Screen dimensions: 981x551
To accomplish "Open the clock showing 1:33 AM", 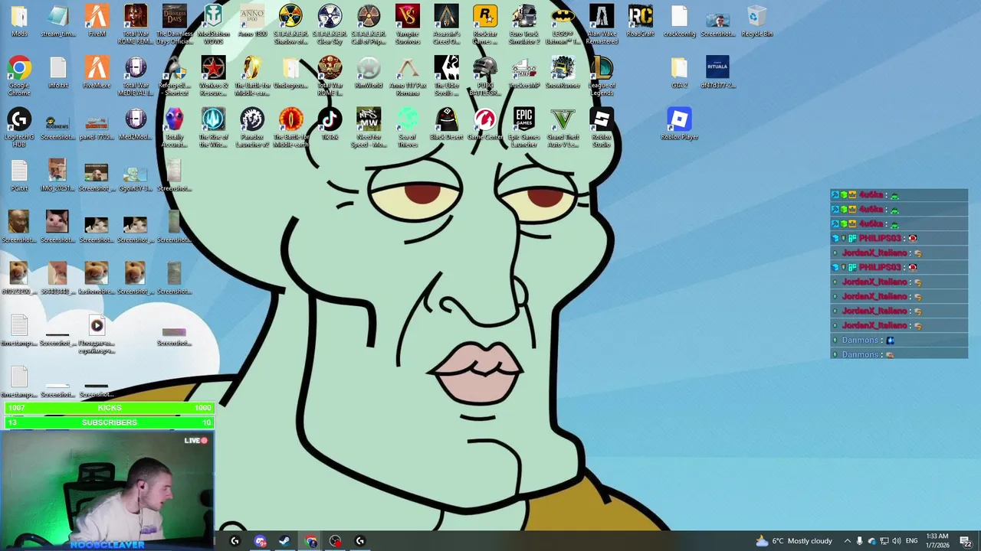I will (x=937, y=541).
